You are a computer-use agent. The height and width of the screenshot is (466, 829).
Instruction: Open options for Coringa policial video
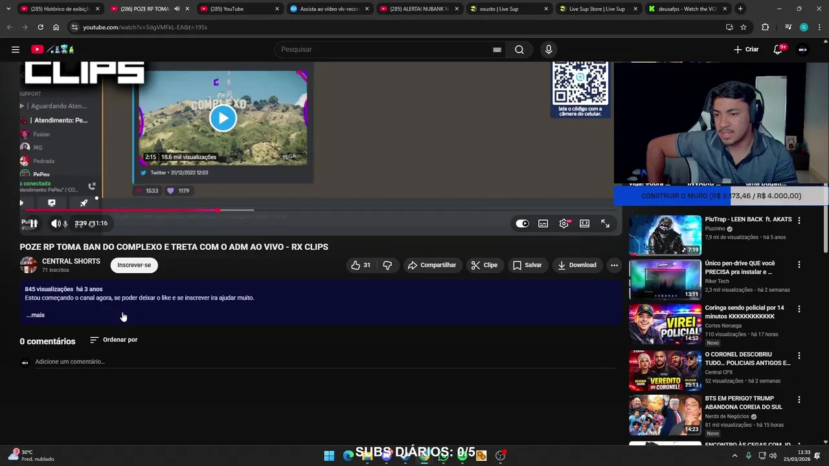coord(799,309)
